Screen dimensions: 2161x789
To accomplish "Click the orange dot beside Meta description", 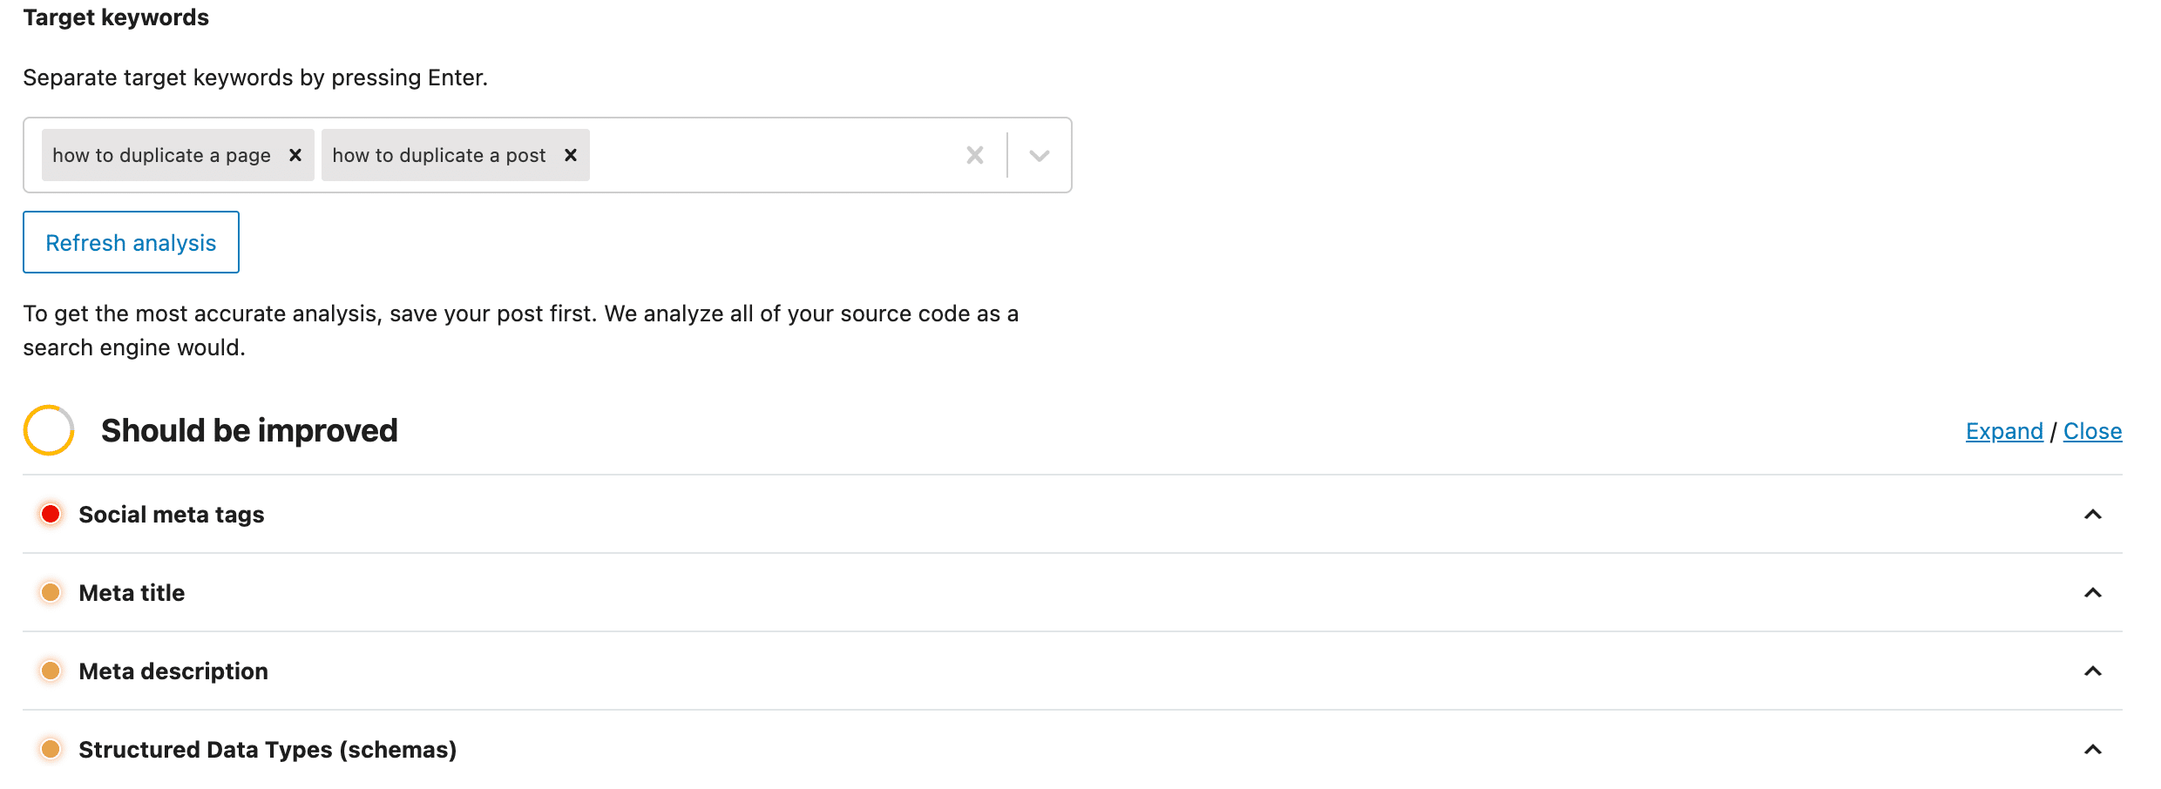I will 51,671.
